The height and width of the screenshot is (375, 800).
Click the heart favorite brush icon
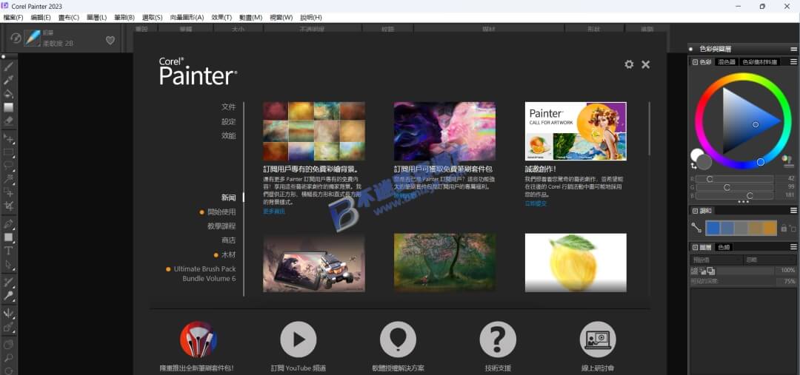pyautogui.click(x=110, y=40)
